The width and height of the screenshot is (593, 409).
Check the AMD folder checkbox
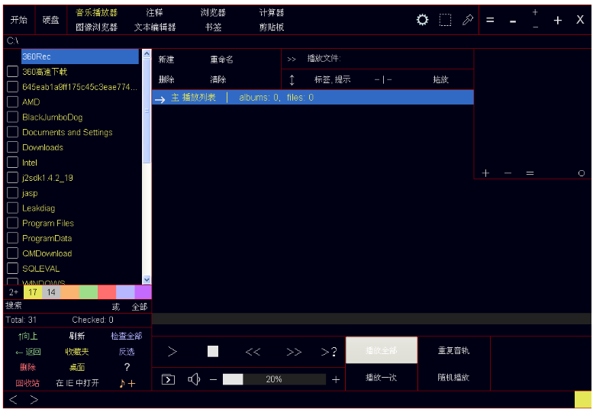pos(12,102)
